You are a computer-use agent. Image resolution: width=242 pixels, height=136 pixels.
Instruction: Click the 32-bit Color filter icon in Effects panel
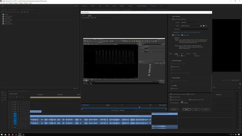pos(25,12)
